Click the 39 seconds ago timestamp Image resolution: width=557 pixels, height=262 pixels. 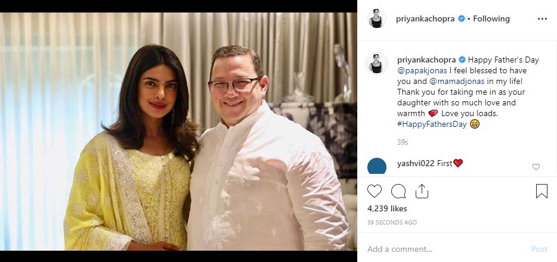coord(392,223)
